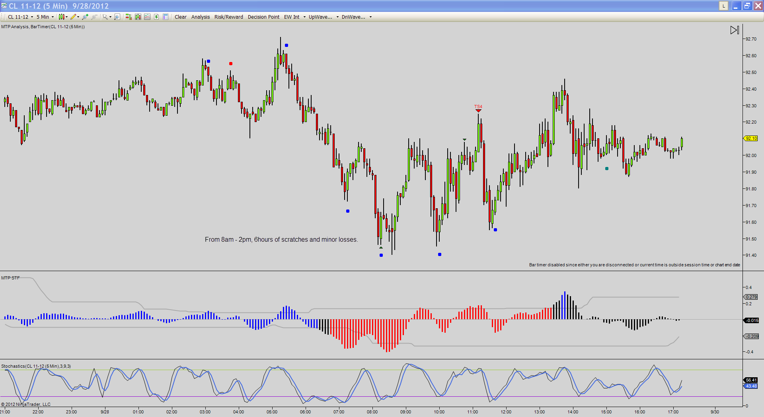Open the chart style candlestick icon
Viewport: 764px width, 417px height.
[61, 17]
